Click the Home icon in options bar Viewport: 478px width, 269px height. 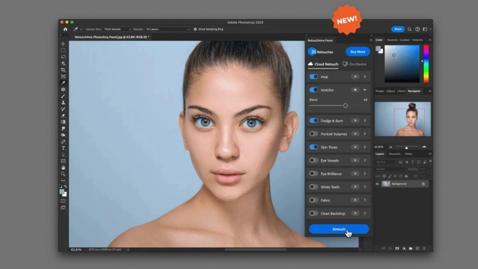tap(65, 29)
